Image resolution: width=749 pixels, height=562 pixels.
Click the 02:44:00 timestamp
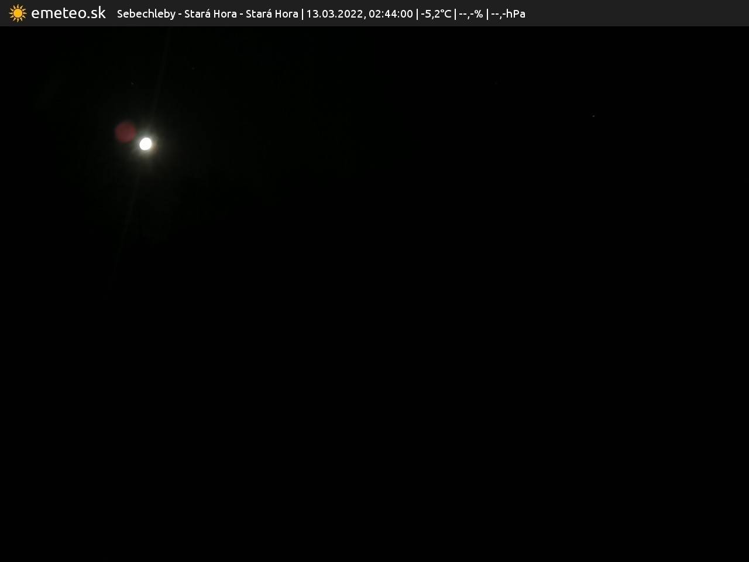(x=390, y=13)
